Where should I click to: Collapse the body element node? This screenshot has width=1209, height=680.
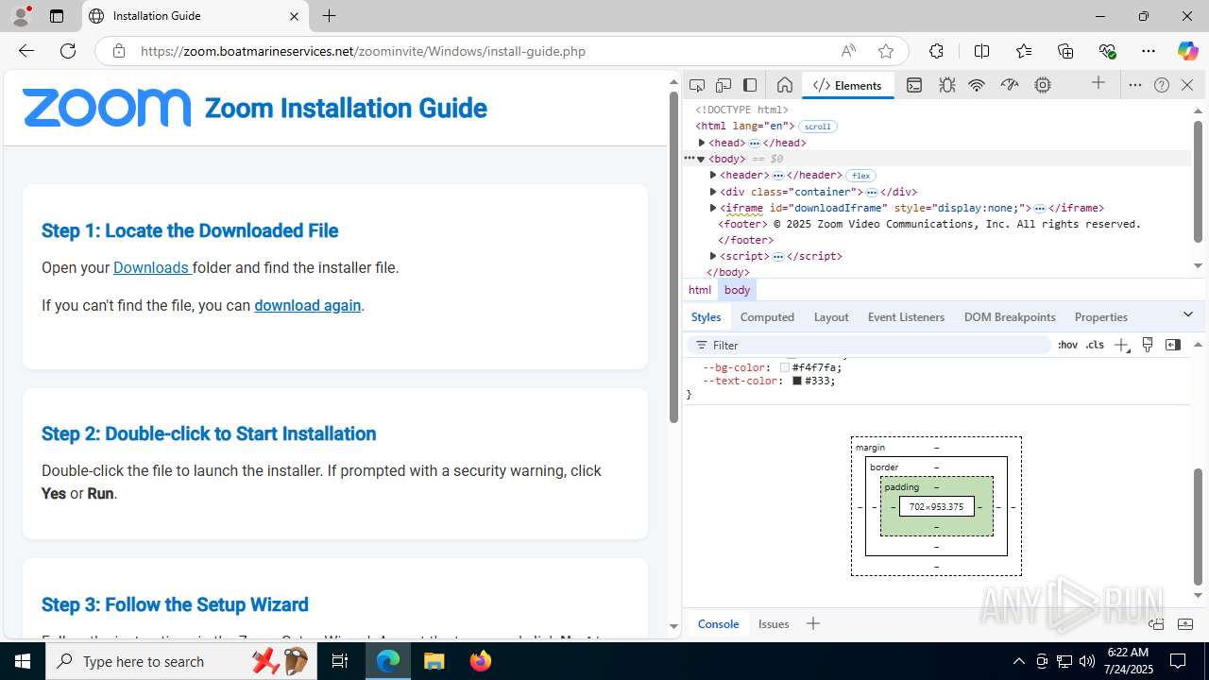(x=702, y=159)
